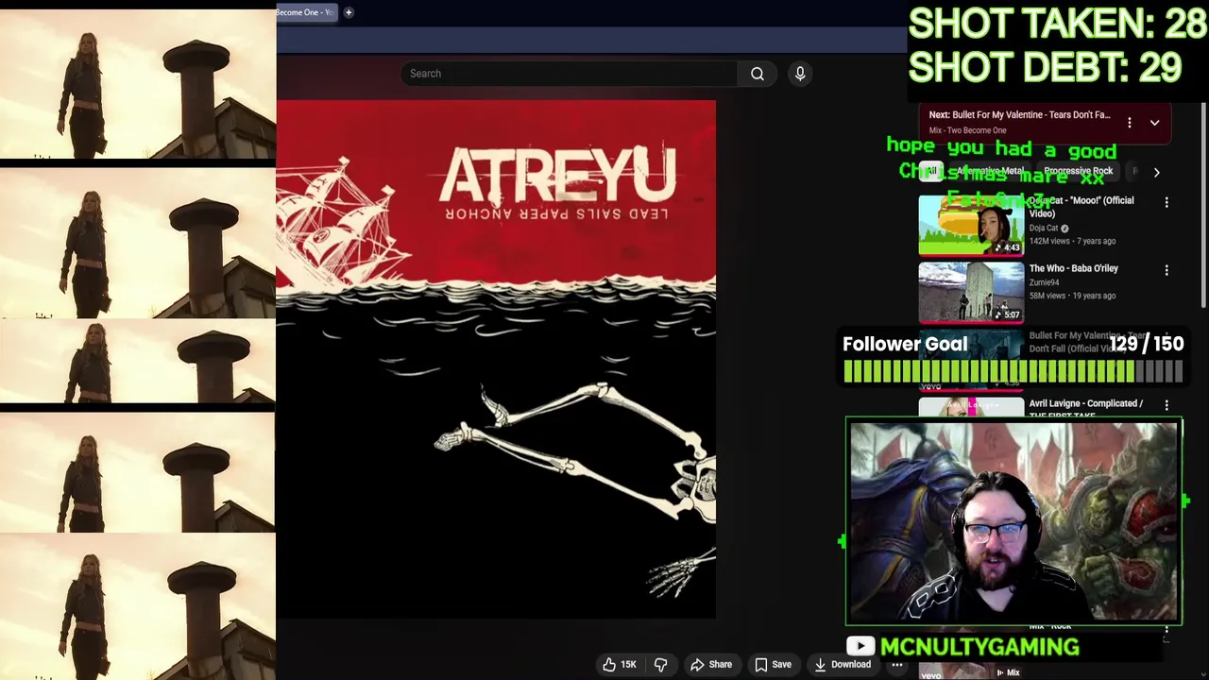The width and height of the screenshot is (1209, 680).
Task: Open options menu for Avril Lavigne video
Action: 1166,405
